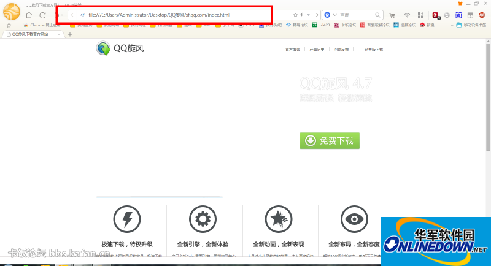The height and width of the screenshot is (266, 491).
Task: Open the 问题反馈 page link
Action: (341, 50)
